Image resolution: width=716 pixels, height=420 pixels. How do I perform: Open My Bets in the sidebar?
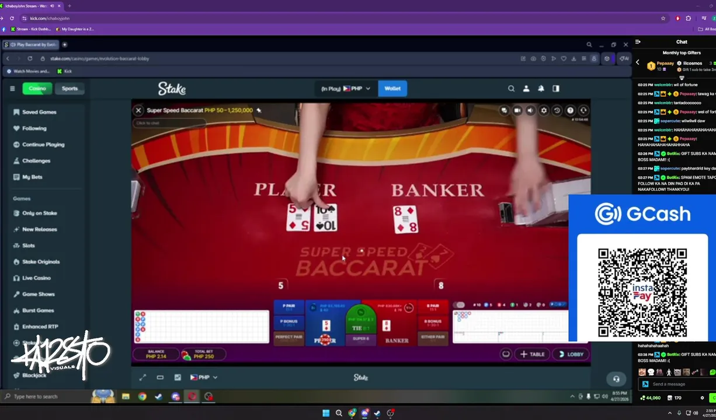coord(32,177)
